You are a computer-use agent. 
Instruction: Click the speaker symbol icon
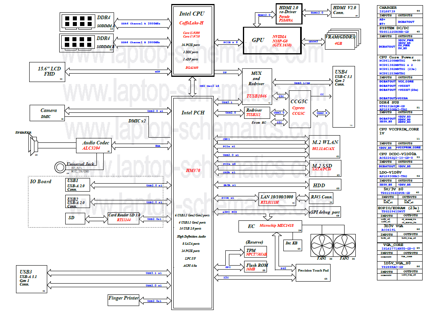pos(33,144)
